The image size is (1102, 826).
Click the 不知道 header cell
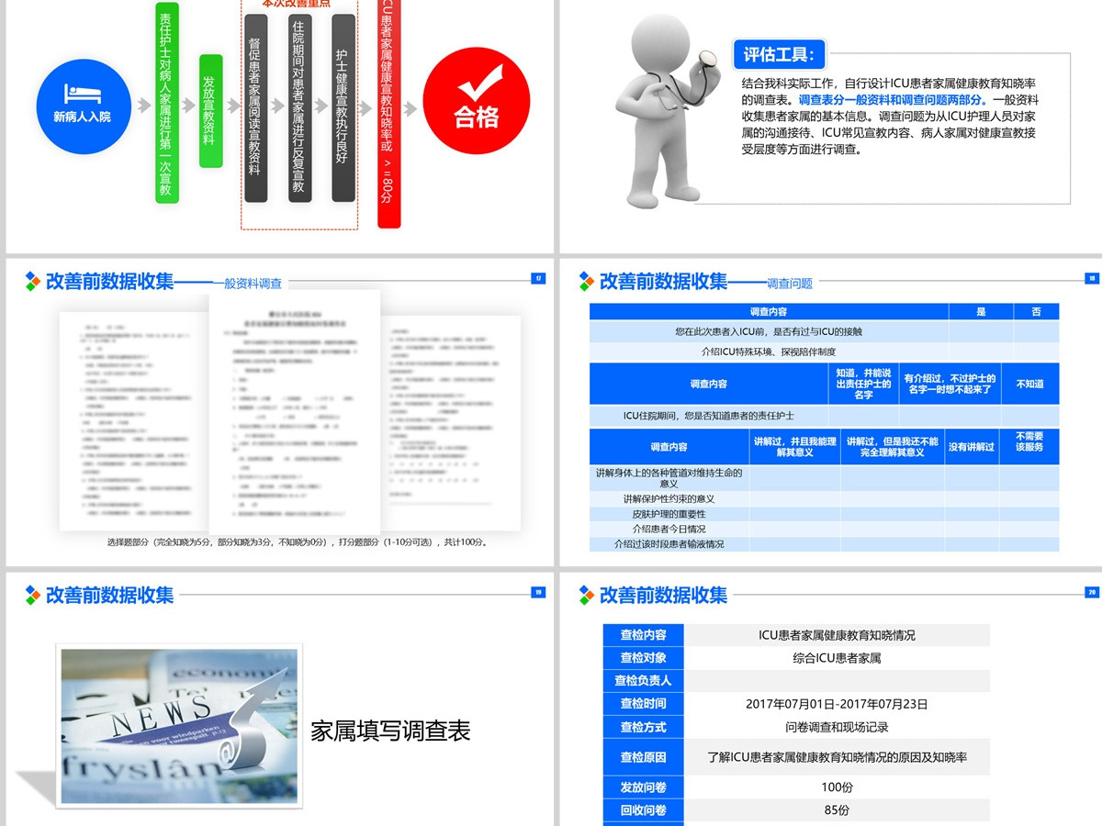(1030, 384)
